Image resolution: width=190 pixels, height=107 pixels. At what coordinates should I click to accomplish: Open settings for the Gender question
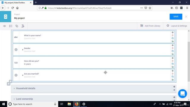pos(172,45)
